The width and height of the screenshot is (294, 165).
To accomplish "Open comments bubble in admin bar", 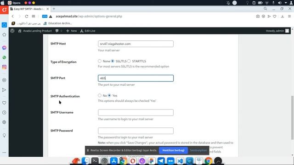I will [x=59, y=31].
